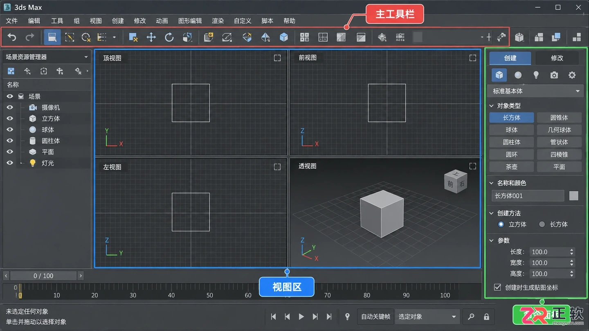Click the Undo arrow in main toolbar
The width and height of the screenshot is (589, 331).
[12, 38]
